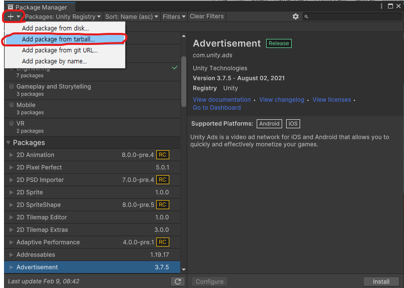Open View changelog link
The width and height of the screenshot is (404, 288).
coord(282,100)
